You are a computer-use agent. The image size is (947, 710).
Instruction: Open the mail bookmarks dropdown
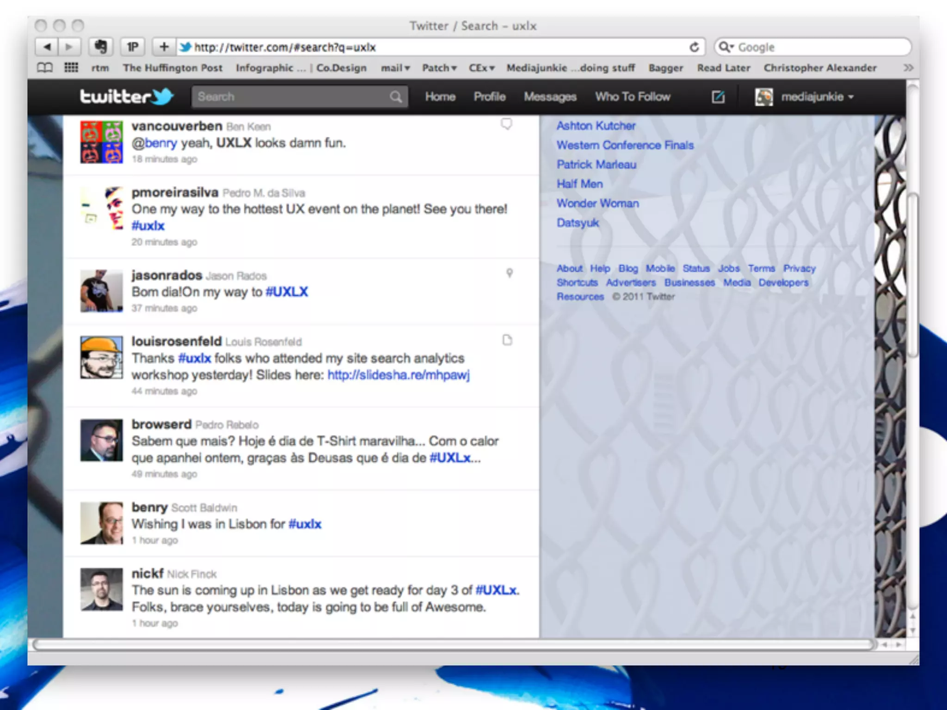pos(395,68)
